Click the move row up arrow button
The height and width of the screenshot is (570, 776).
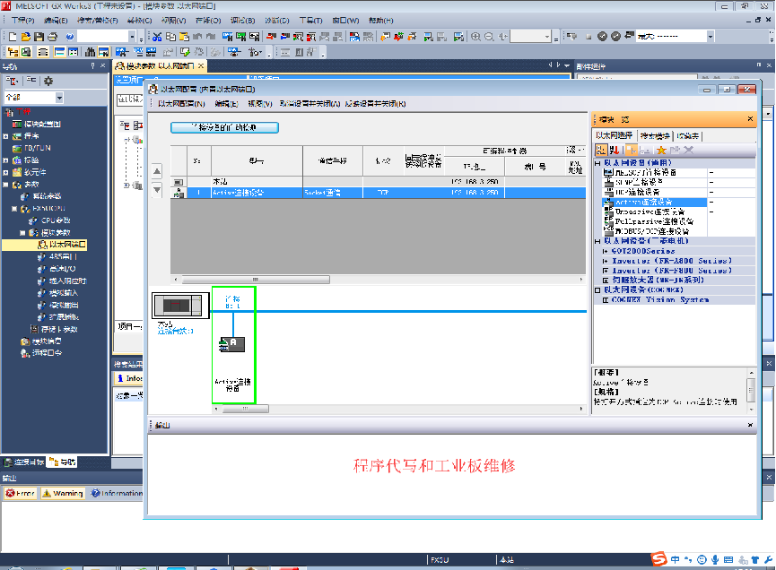(x=157, y=171)
